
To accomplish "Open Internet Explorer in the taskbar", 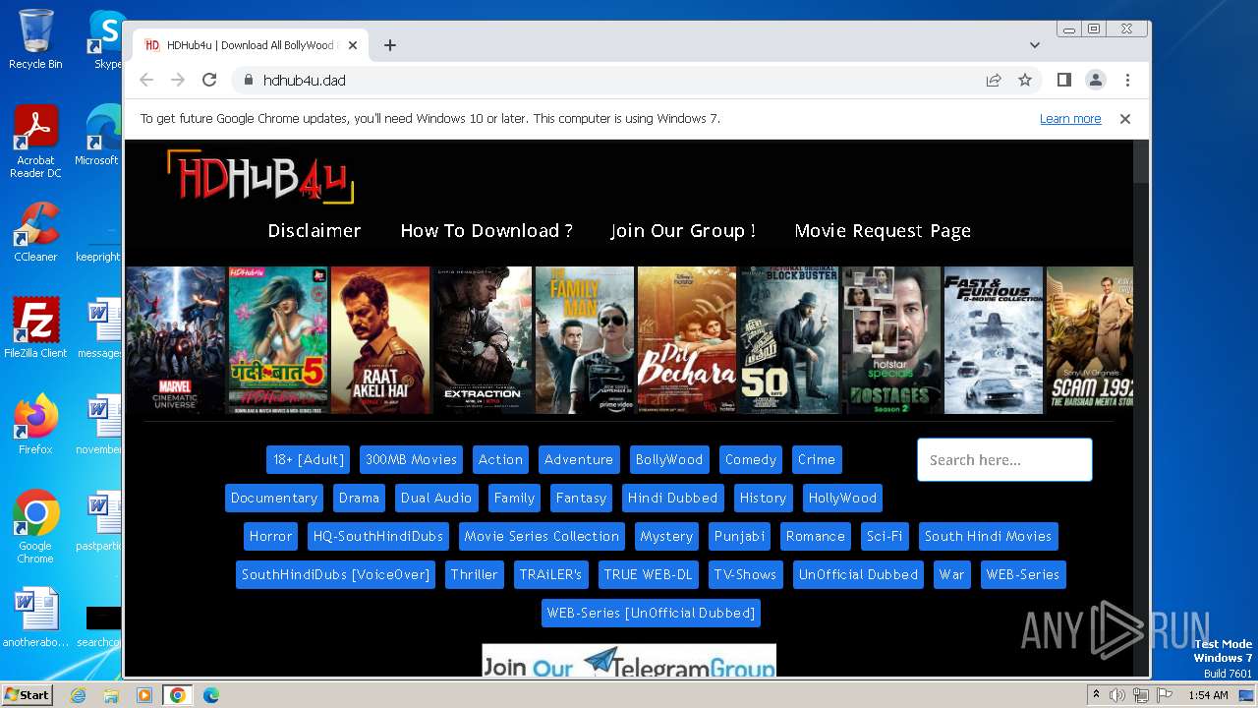I will [x=79, y=695].
